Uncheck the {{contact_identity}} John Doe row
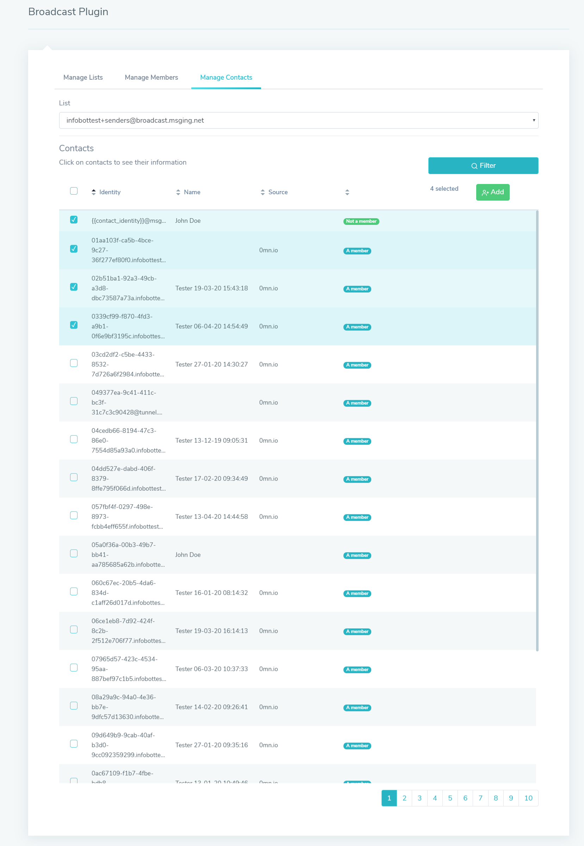Image resolution: width=584 pixels, height=846 pixels. tap(74, 220)
